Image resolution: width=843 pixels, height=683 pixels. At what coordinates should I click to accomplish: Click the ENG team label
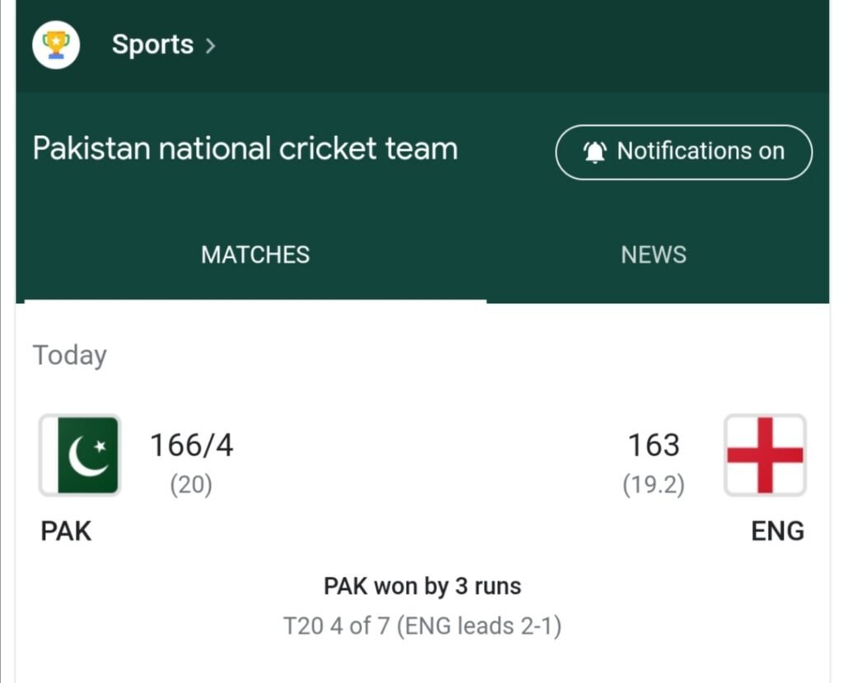coord(777,531)
